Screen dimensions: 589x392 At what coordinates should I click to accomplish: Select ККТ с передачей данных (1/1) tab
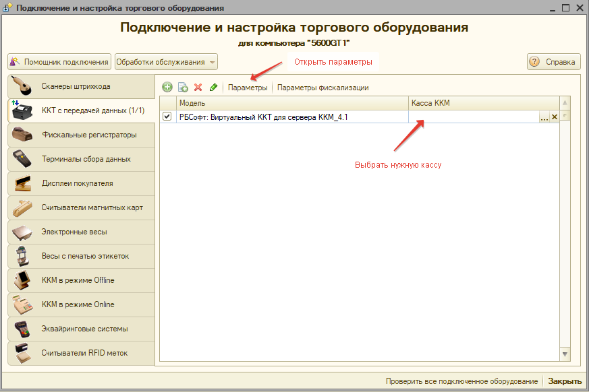81,110
